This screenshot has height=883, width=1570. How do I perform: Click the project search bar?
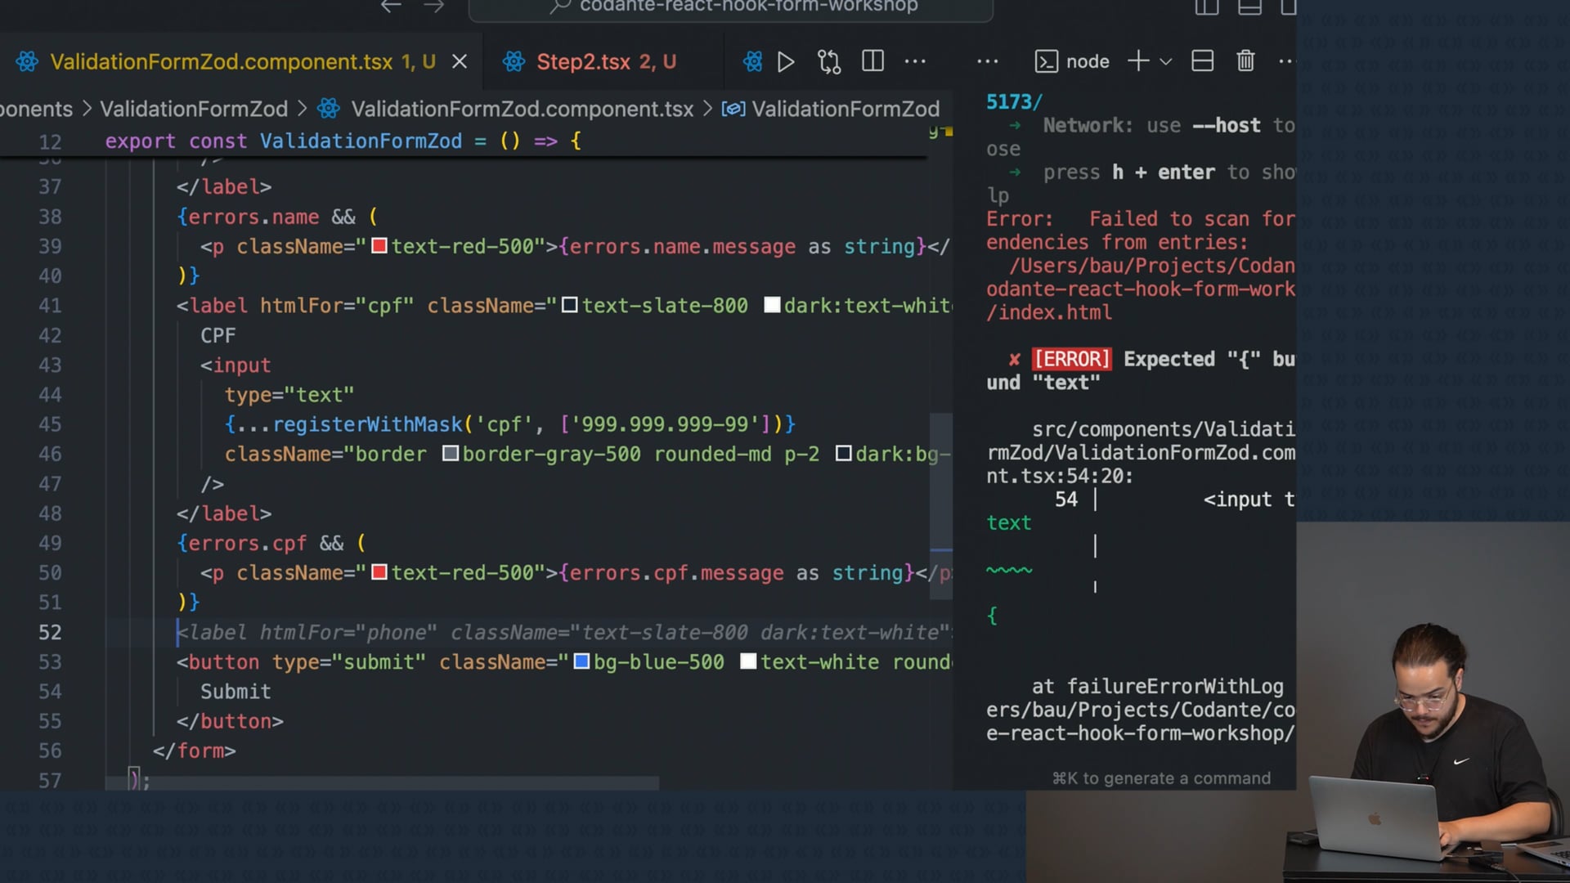731,7
